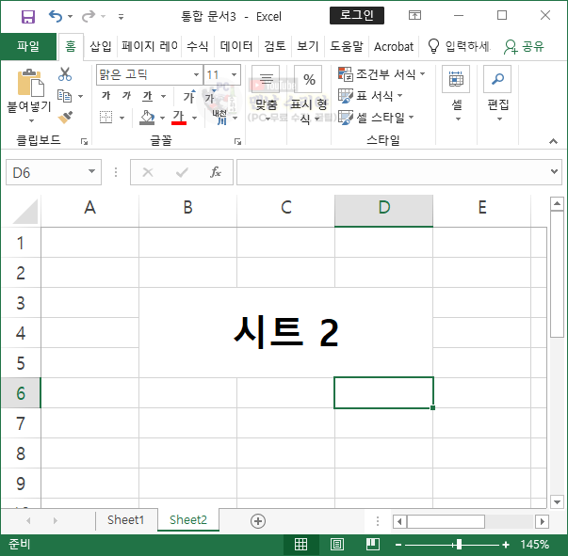This screenshot has width=568, height=556.
Task: Open 표 서식 format as table menu
Action: point(370,96)
